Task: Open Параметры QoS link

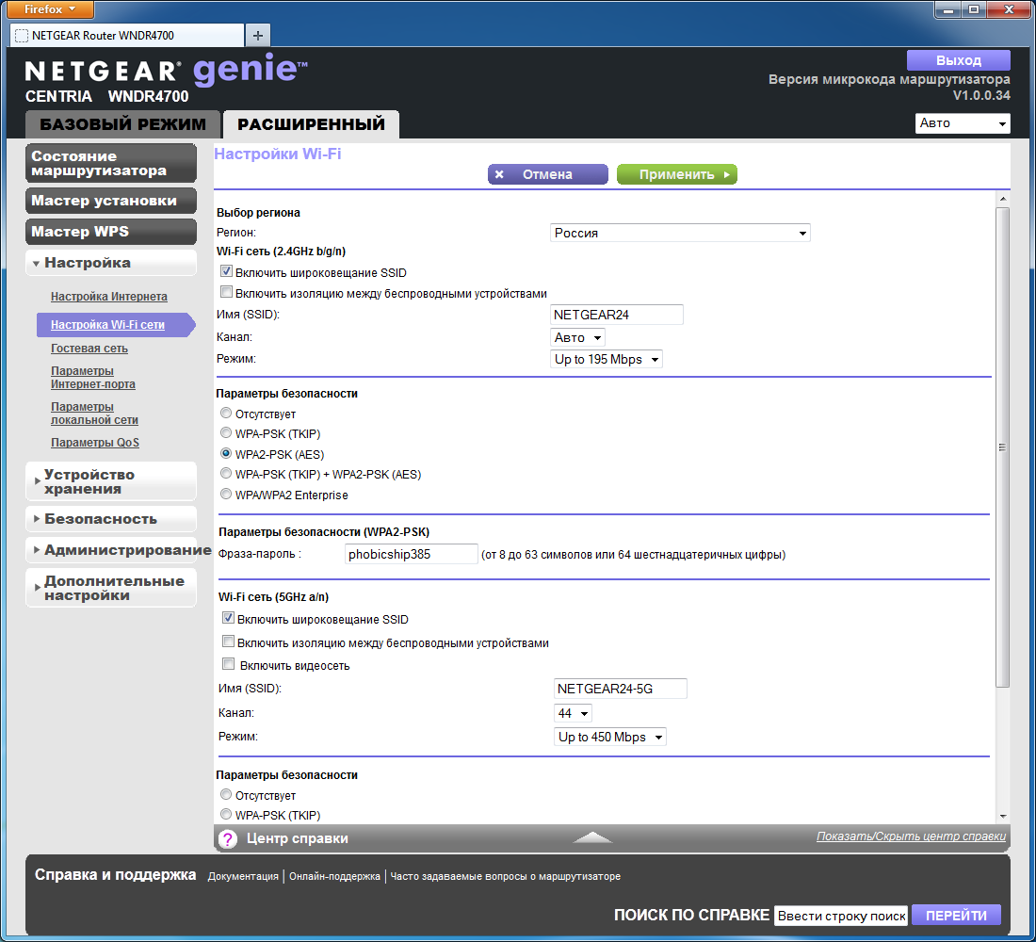Action: click(x=95, y=442)
